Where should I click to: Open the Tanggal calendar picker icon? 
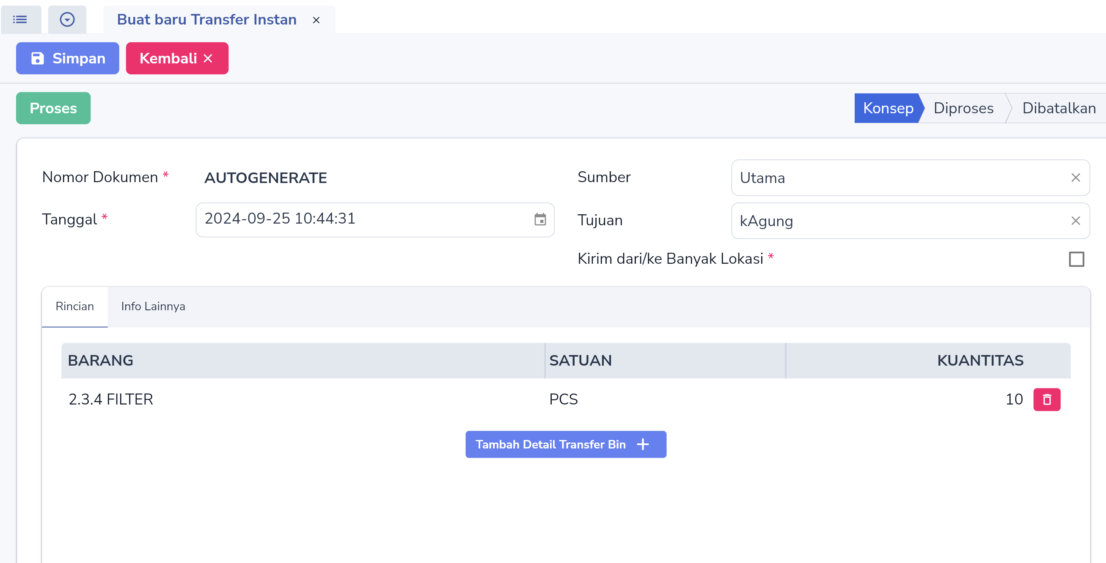point(540,219)
